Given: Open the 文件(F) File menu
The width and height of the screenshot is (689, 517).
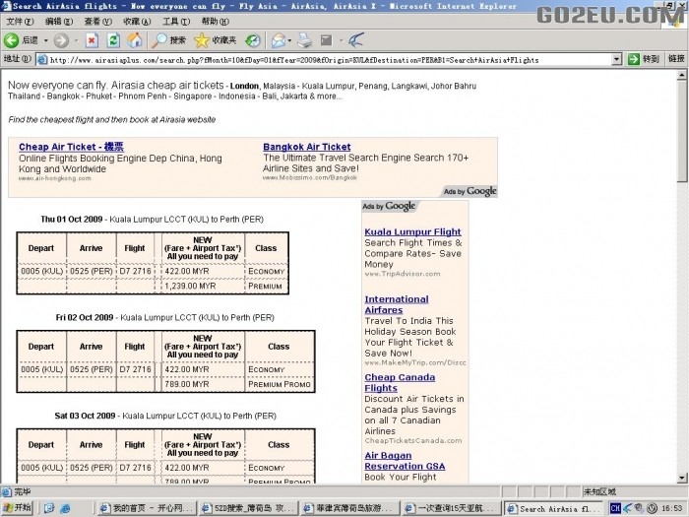Looking at the screenshot, I should tap(21, 21).
